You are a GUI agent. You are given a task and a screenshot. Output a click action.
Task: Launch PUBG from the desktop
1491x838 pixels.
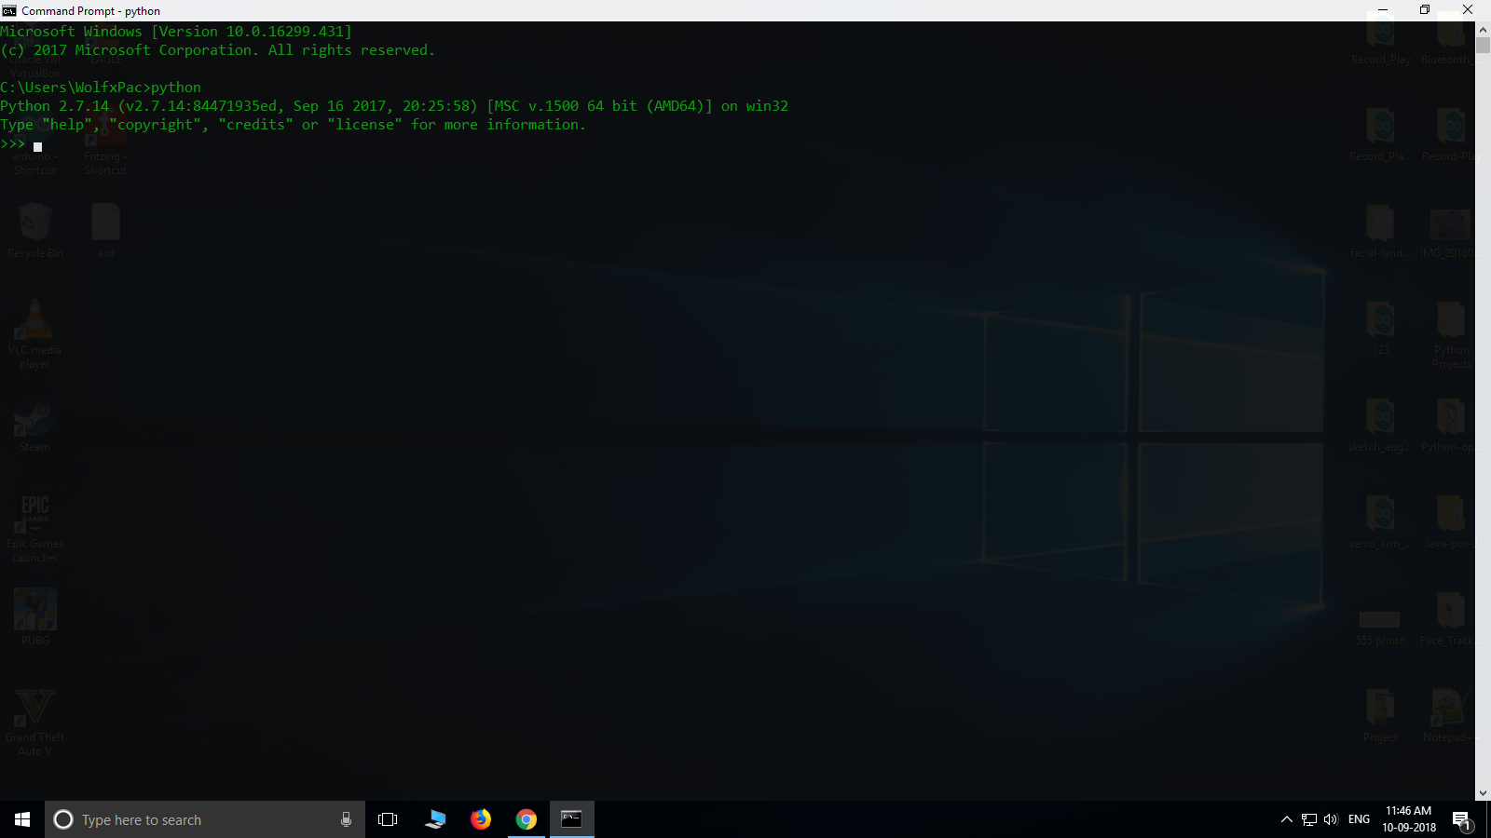[x=34, y=610]
